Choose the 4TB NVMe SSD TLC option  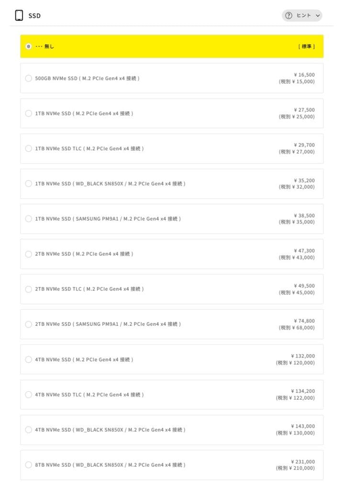[29, 395]
